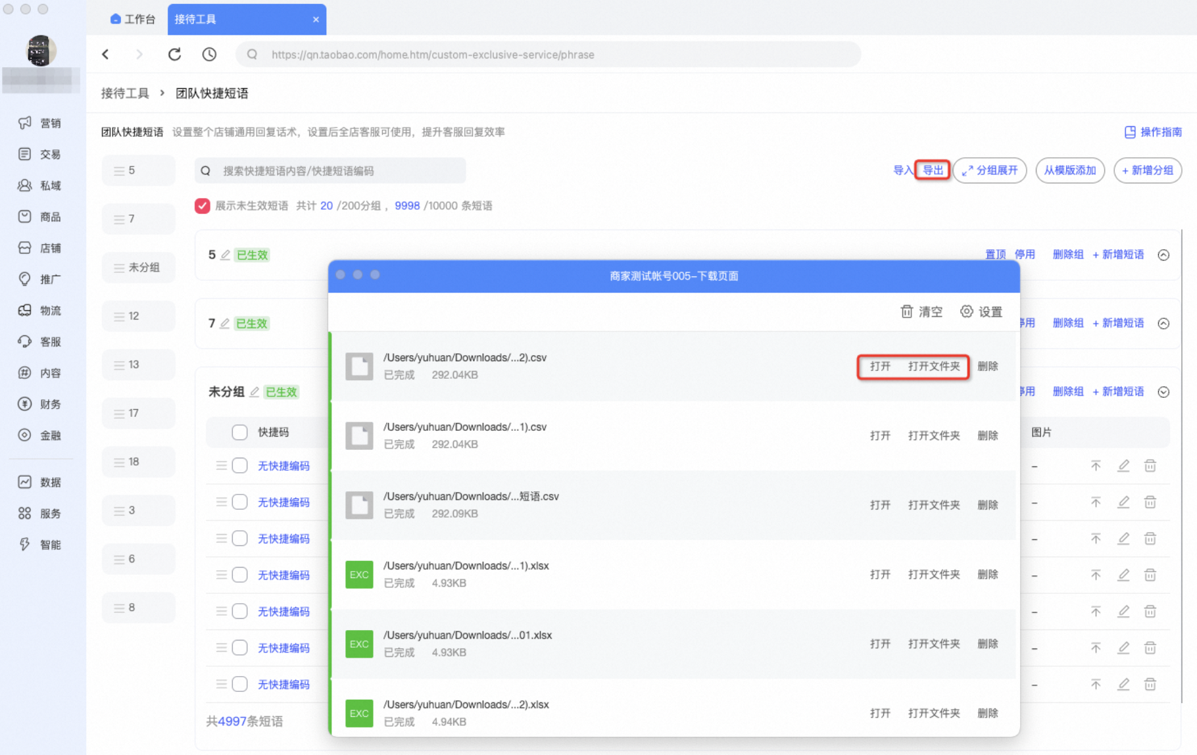The image size is (1197, 755).
Task: Close the 接待工具 tab
Action: click(316, 20)
